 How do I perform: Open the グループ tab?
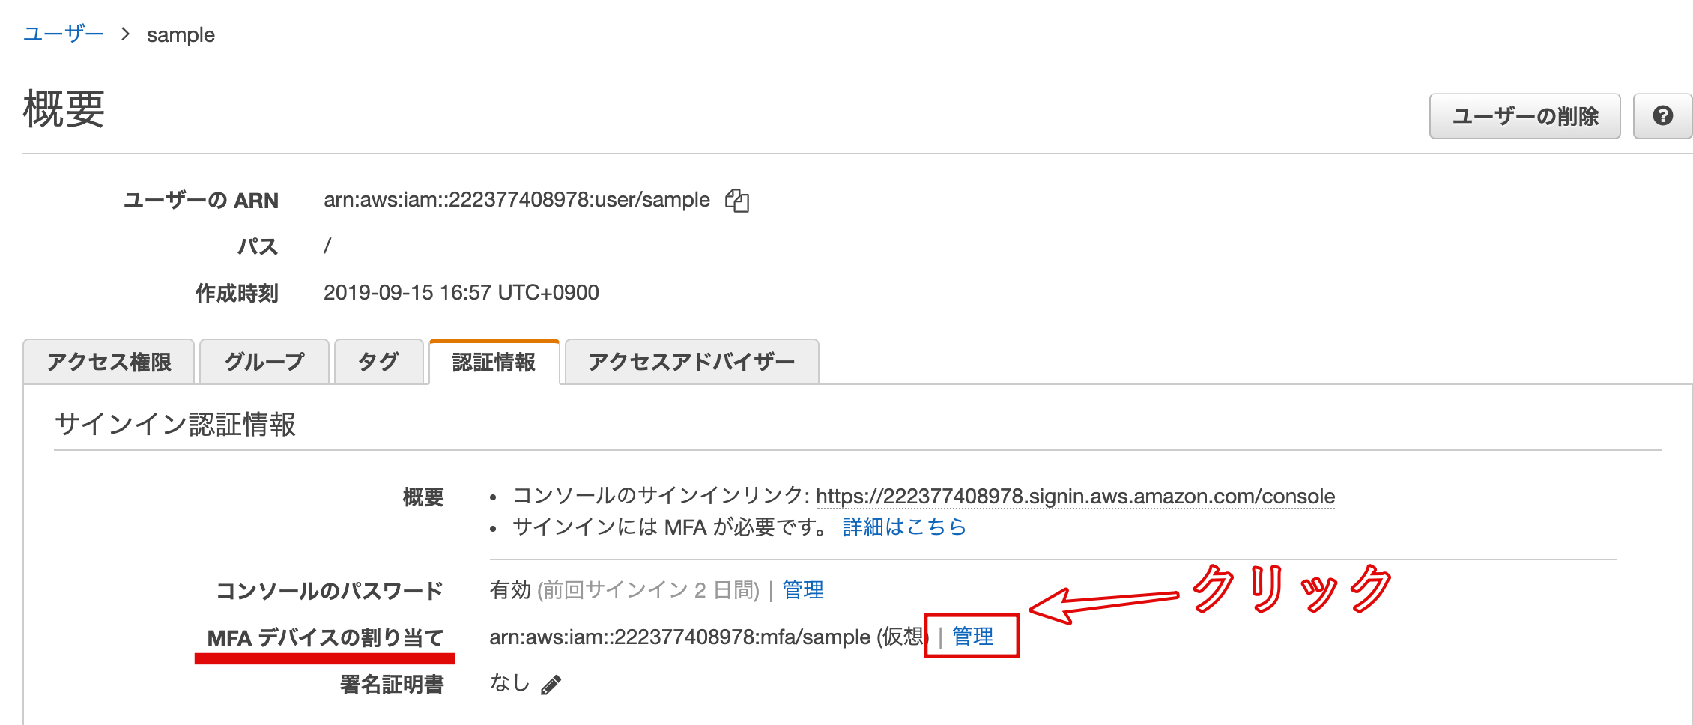(264, 362)
